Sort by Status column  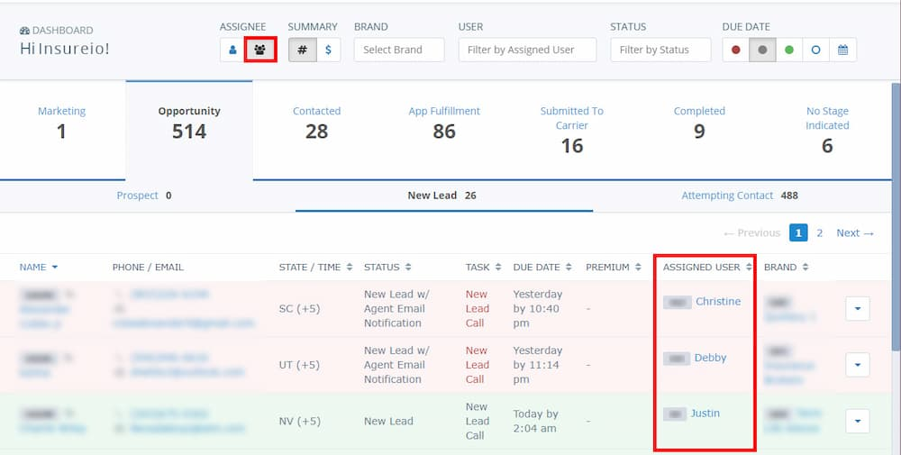pyautogui.click(x=387, y=267)
